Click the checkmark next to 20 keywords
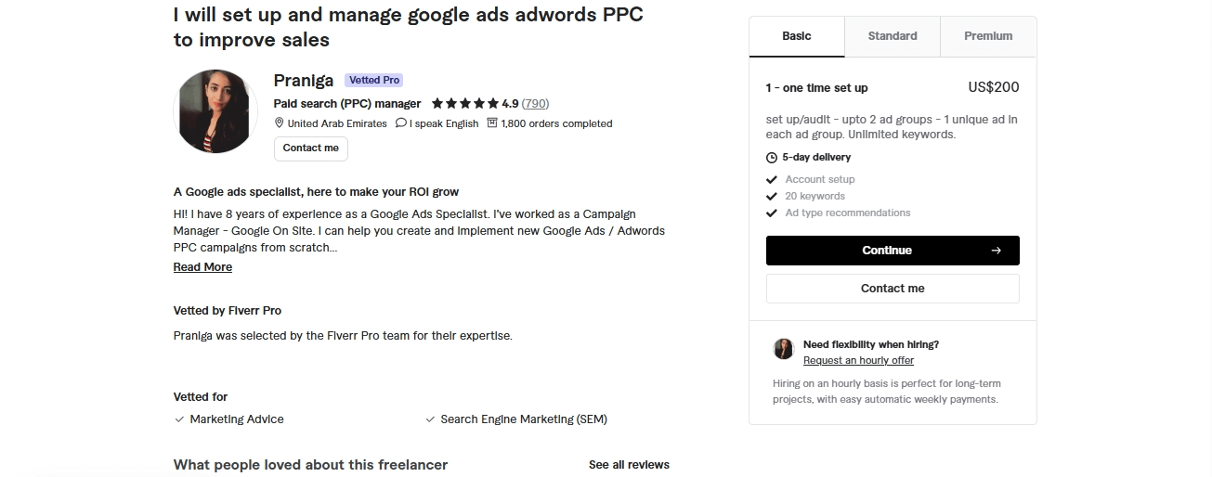1212x477 pixels. (772, 197)
